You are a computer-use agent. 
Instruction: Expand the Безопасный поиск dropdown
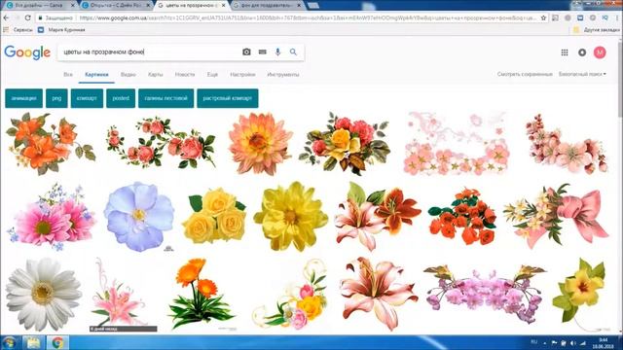[x=582, y=74]
